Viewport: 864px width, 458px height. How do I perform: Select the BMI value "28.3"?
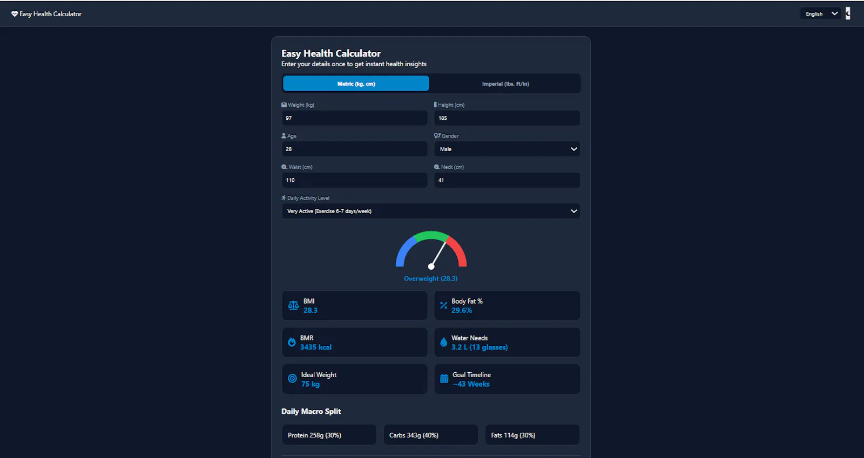click(x=310, y=310)
